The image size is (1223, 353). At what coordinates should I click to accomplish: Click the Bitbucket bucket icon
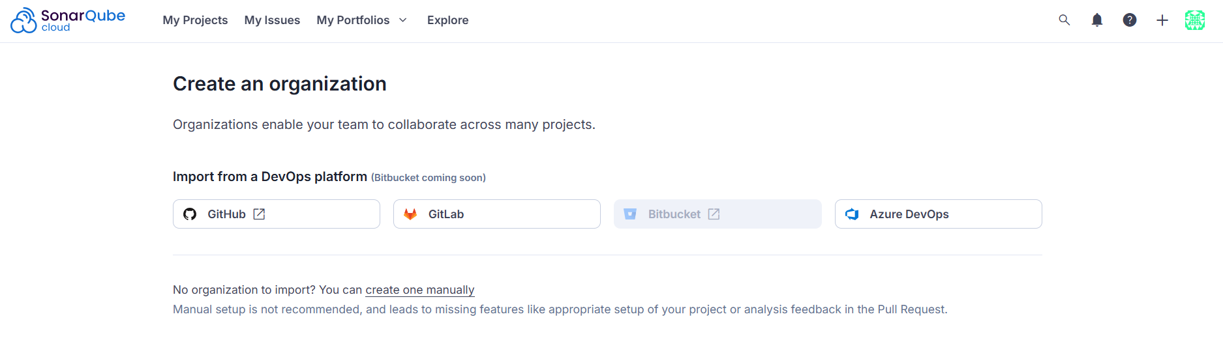coord(630,214)
